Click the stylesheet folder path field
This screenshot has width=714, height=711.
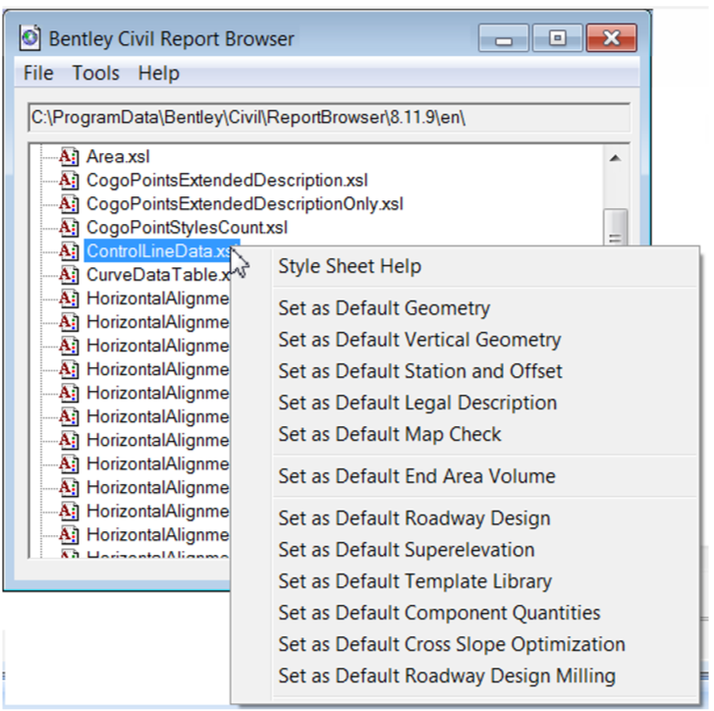(329, 118)
